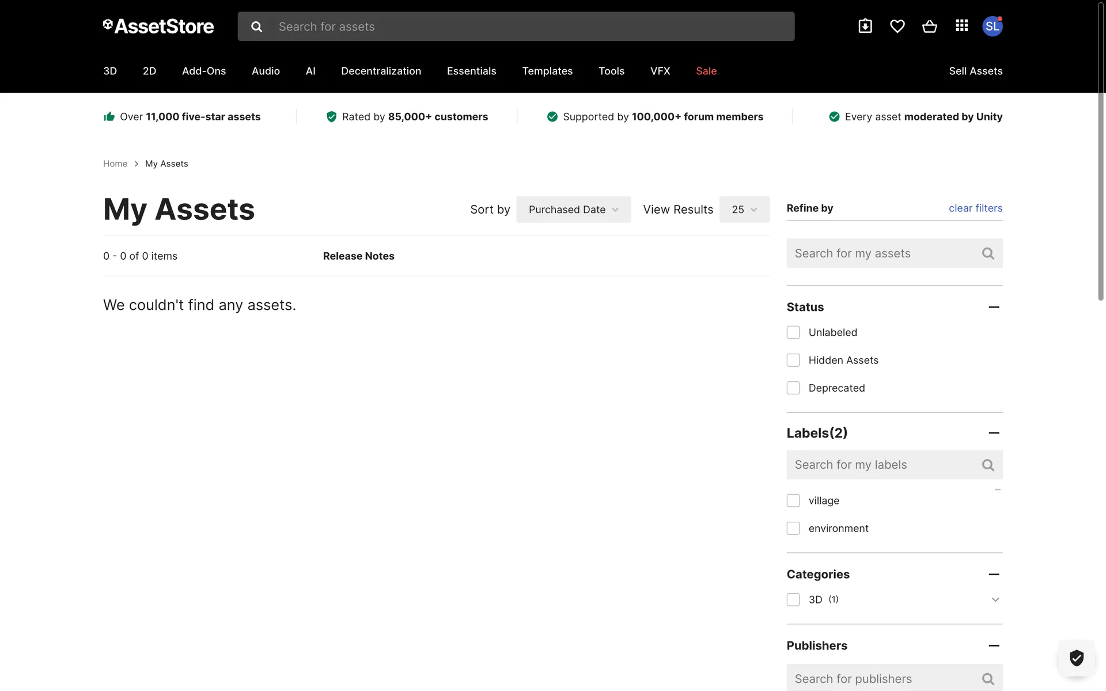This screenshot has width=1106, height=691.
Task: Click the clear filters link
Action: [x=975, y=208]
